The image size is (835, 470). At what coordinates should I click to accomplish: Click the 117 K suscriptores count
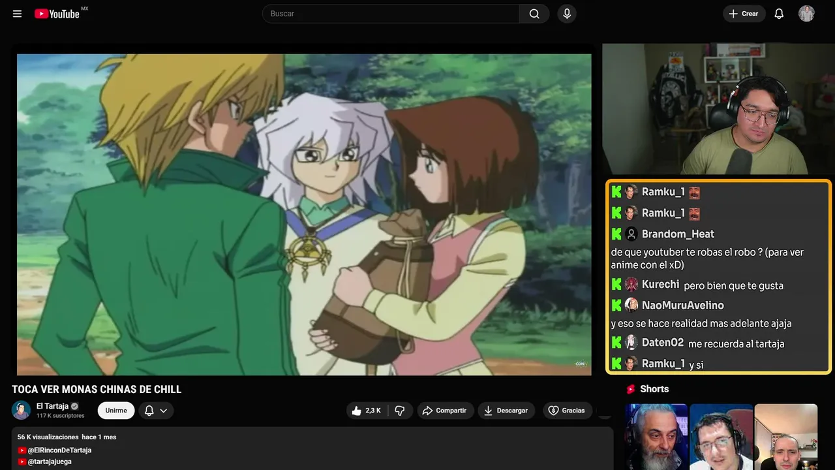coord(60,416)
